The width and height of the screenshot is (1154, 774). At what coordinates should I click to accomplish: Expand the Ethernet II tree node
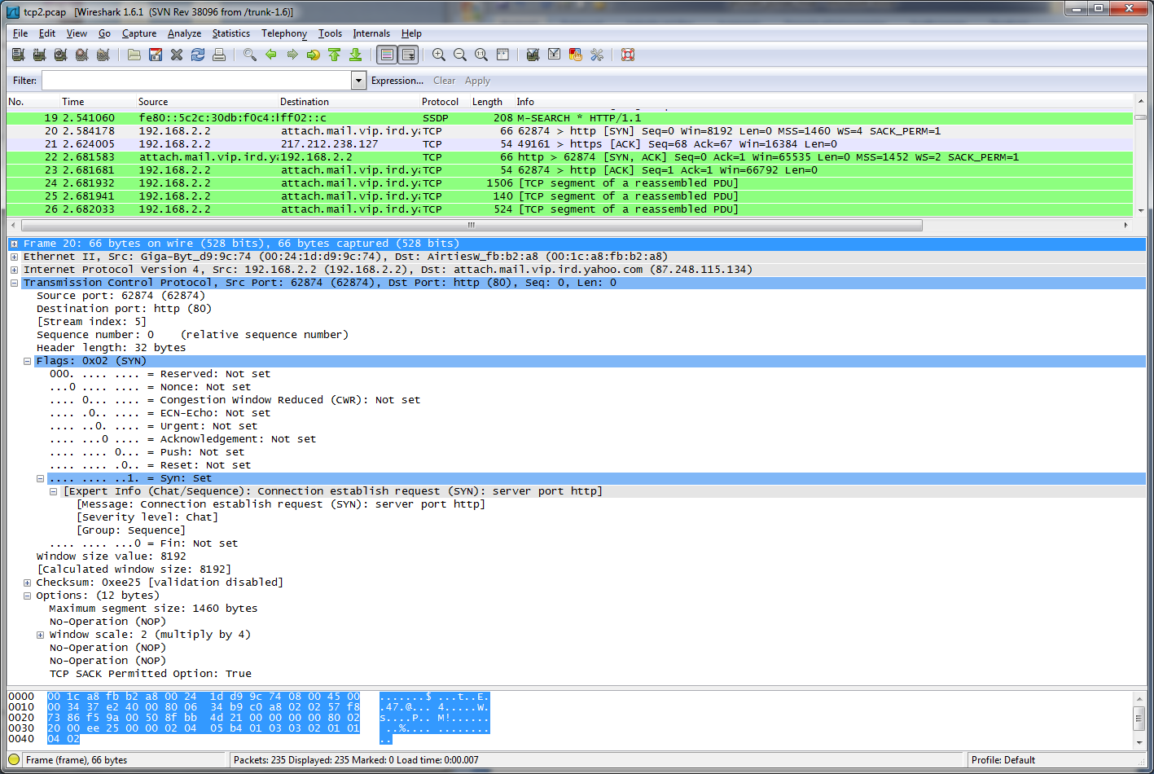[15, 257]
